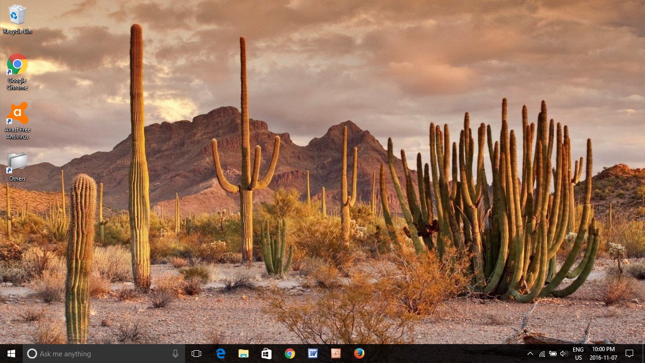The width and height of the screenshot is (645, 363).
Task: Launch Microsoft Edge from the taskbar
Action: point(220,354)
